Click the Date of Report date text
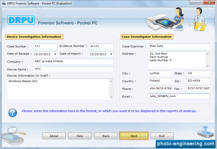217x149 pixels. 98,54
